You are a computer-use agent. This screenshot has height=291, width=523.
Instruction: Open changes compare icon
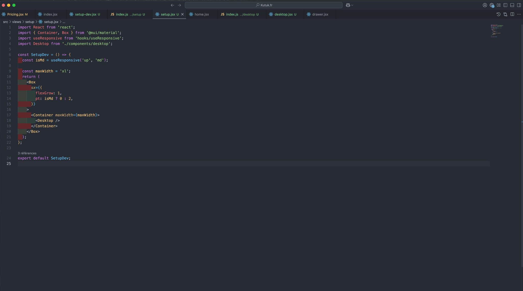tap(505, 14)
